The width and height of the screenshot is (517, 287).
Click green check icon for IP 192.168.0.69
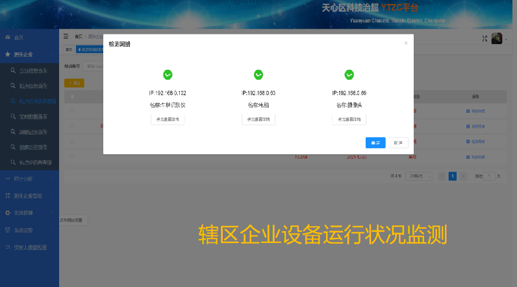[349, 75]
